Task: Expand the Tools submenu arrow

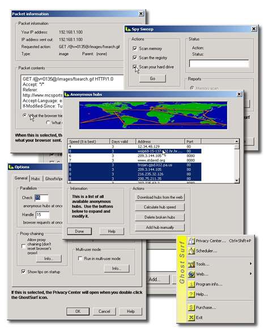Action: point(250,264)
